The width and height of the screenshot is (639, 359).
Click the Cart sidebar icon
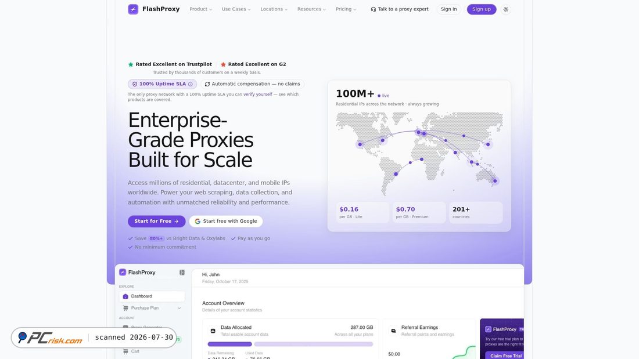click(125, 351)
